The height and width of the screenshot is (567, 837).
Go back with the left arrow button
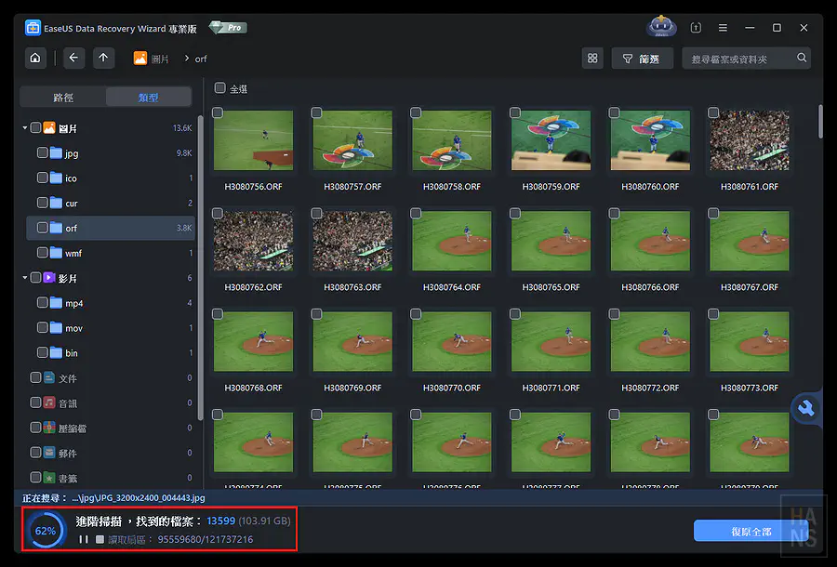click(74, 59)
